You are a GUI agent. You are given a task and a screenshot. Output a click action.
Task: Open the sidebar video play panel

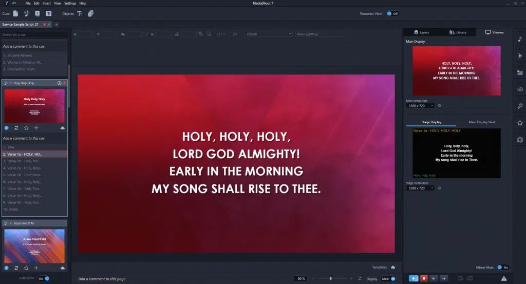click(x=520, y=55)
